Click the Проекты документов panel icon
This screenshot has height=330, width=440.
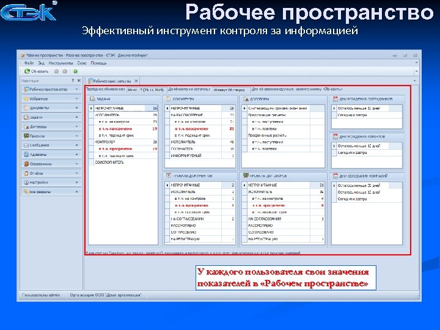pos(169,175)
